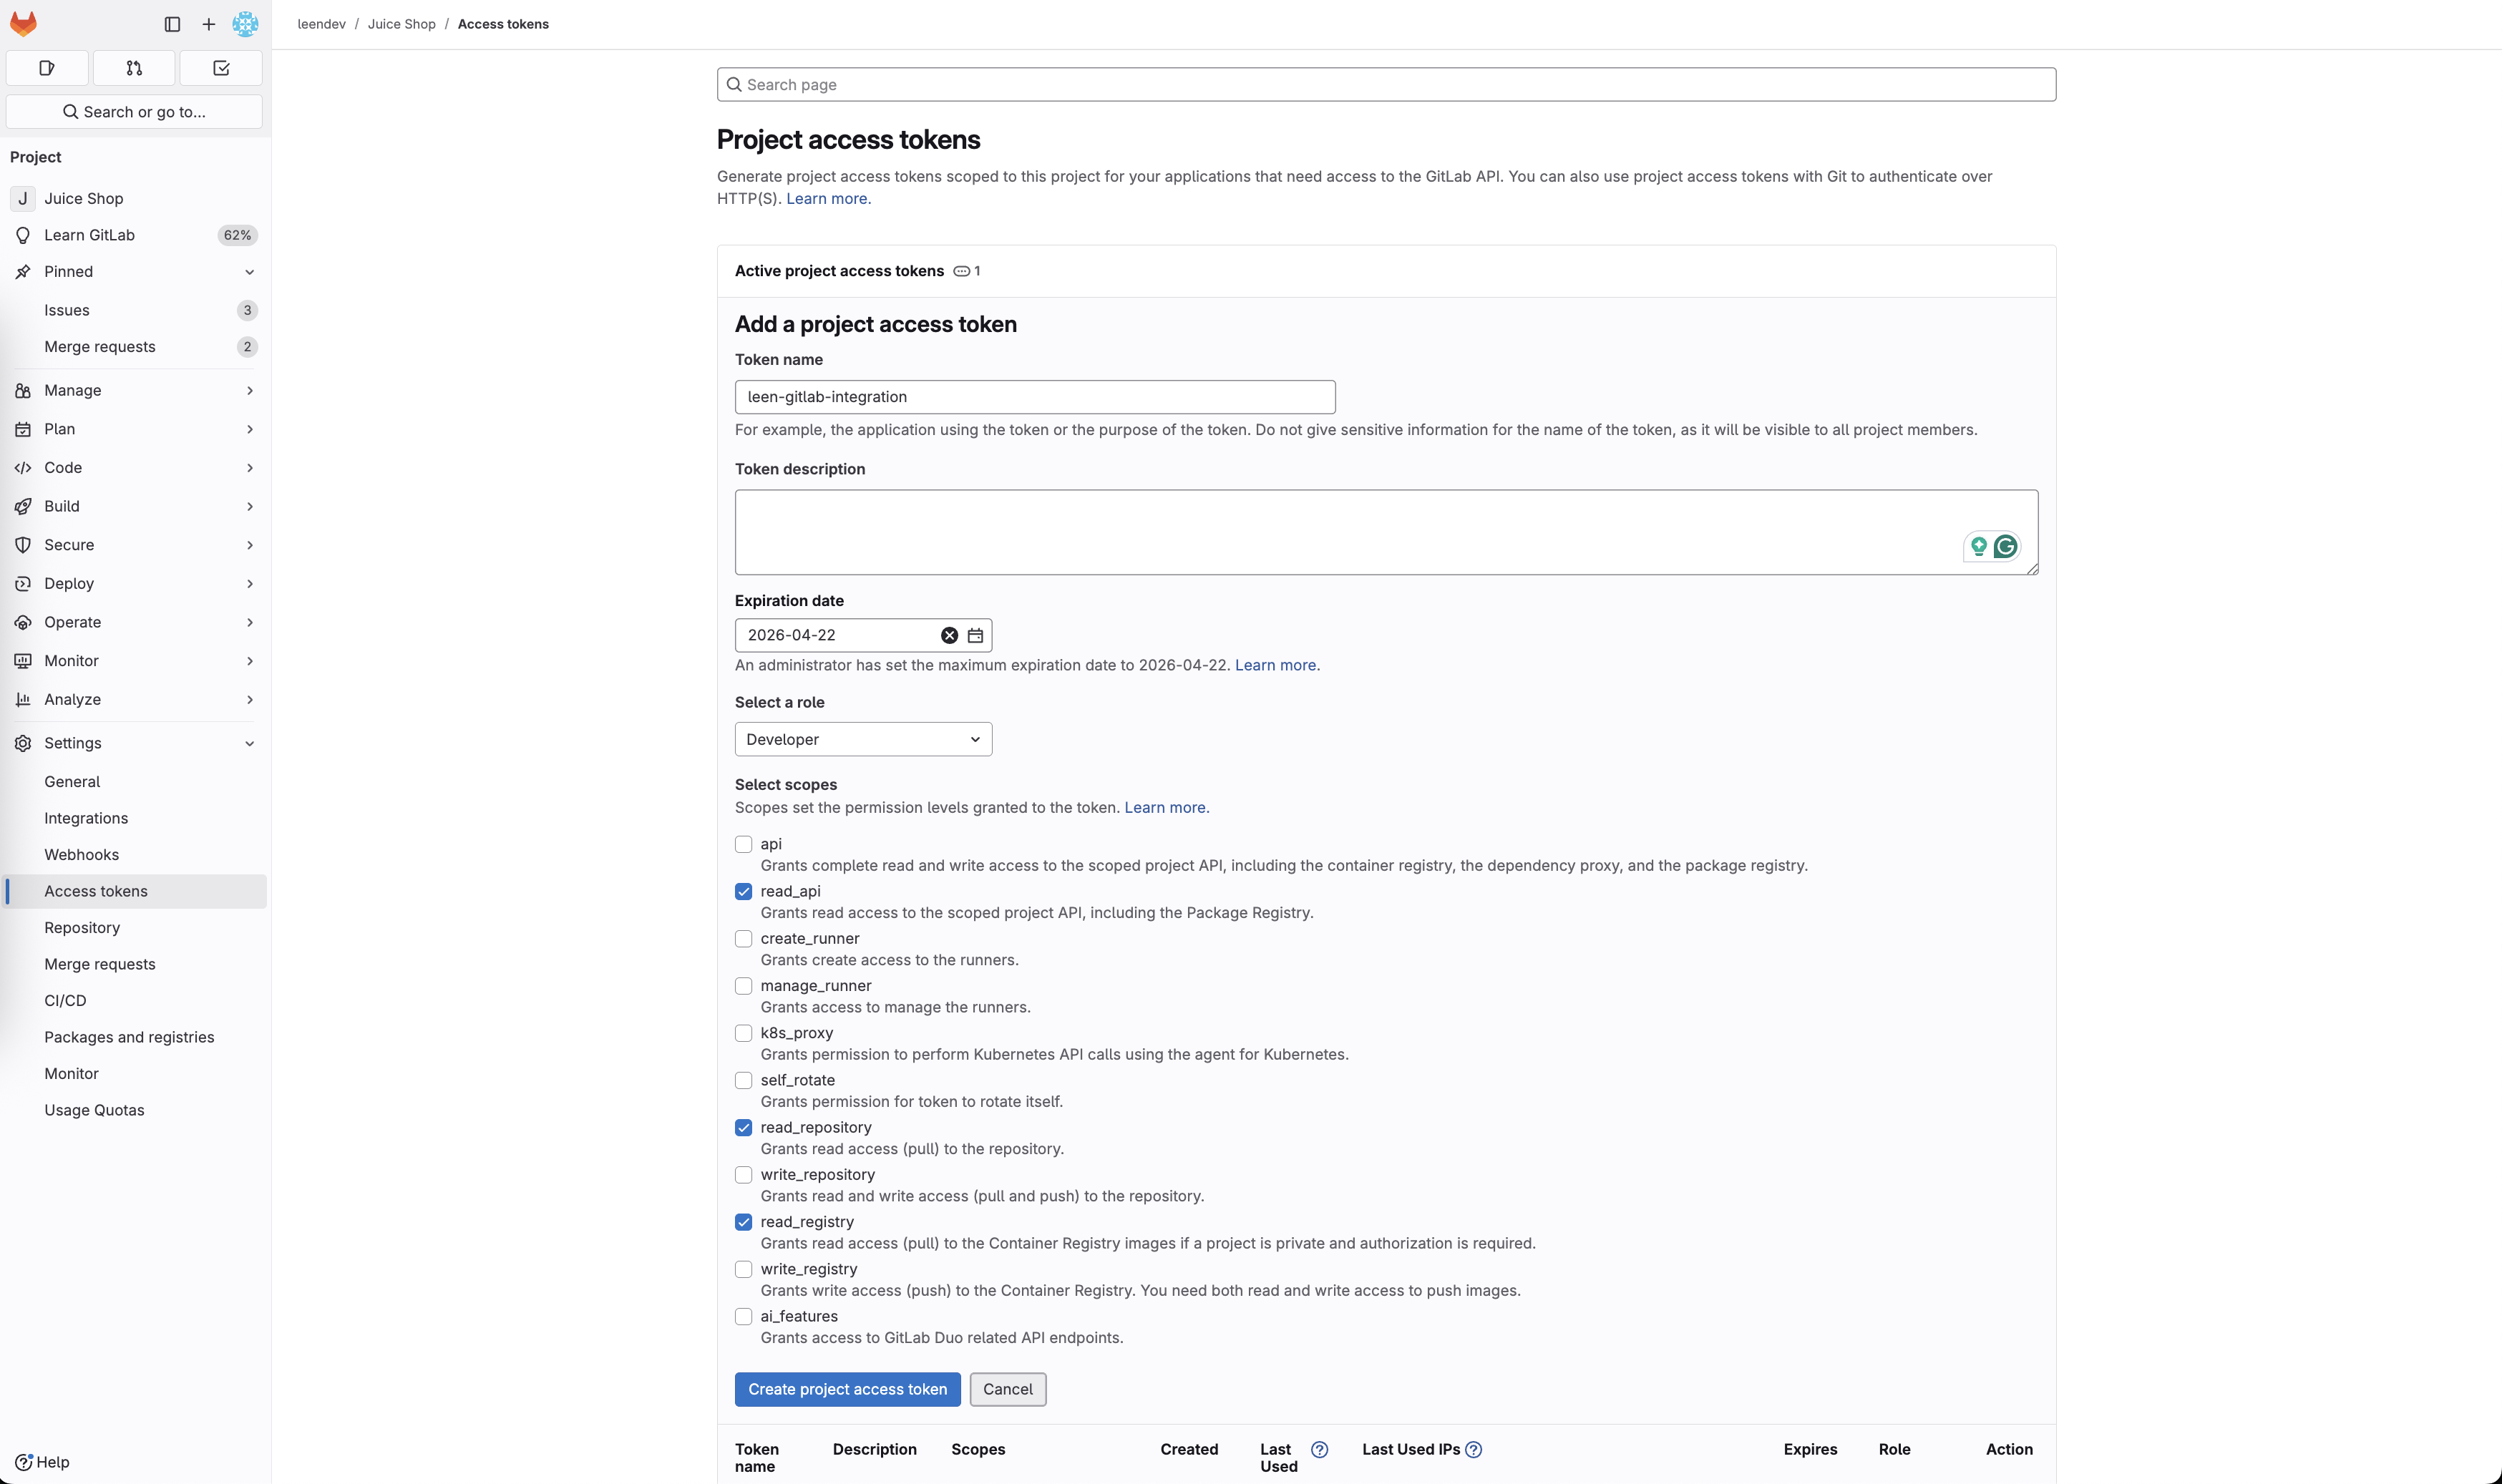Screen dimensions: 2502x1484
Task: Open the expiration date calendar picker
Action: coord(975,635)
